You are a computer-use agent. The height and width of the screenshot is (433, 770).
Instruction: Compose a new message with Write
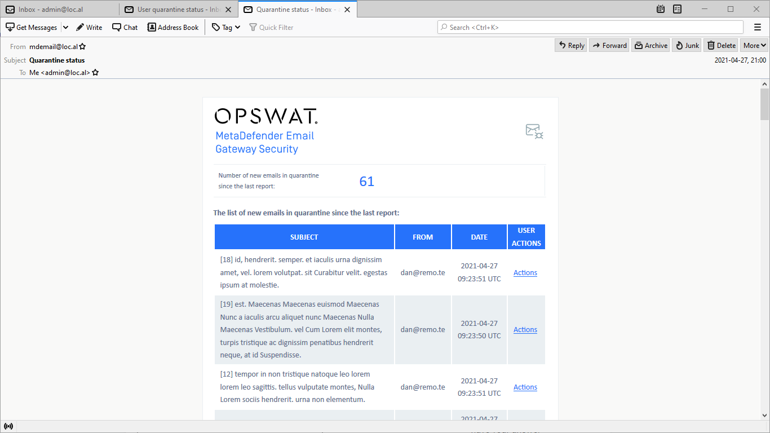[x=89, y=27]
